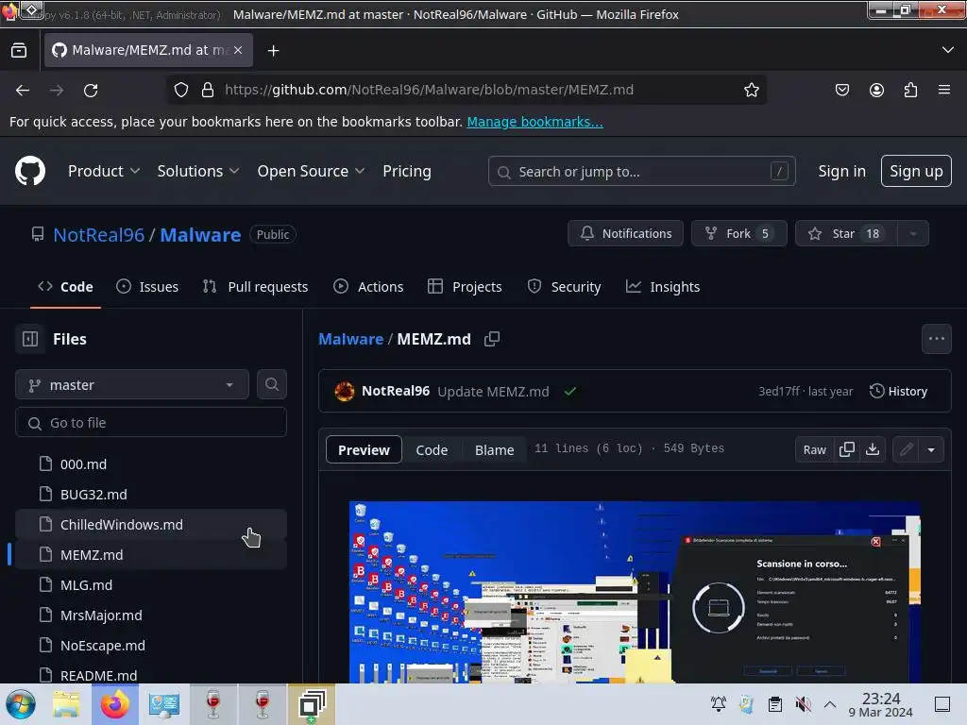Click file tree search magnifier button
This screenshot has height=725, width=967.
(272, 385)
